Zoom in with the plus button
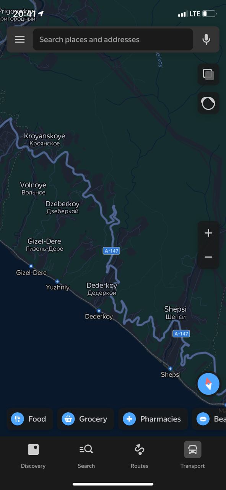226x490 pixels. point(208,233)
